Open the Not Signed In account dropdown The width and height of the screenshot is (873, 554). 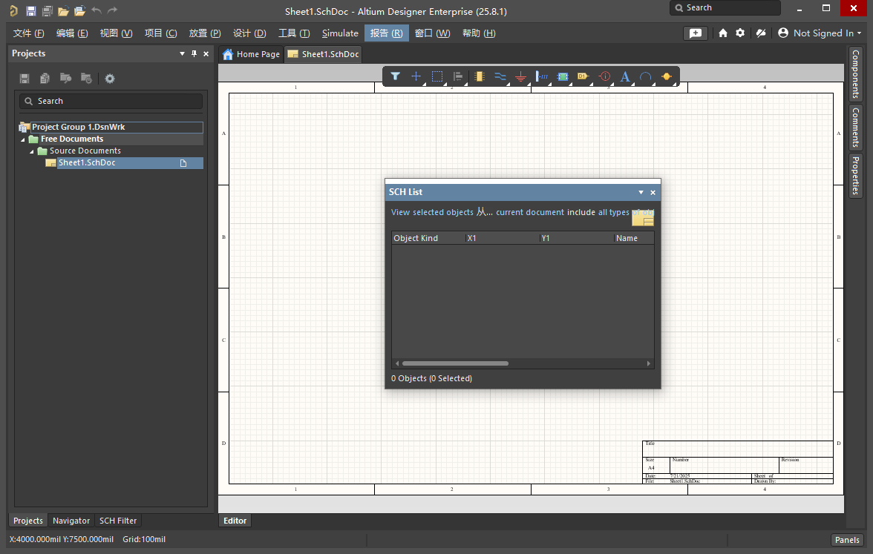(x=820, y=33)
